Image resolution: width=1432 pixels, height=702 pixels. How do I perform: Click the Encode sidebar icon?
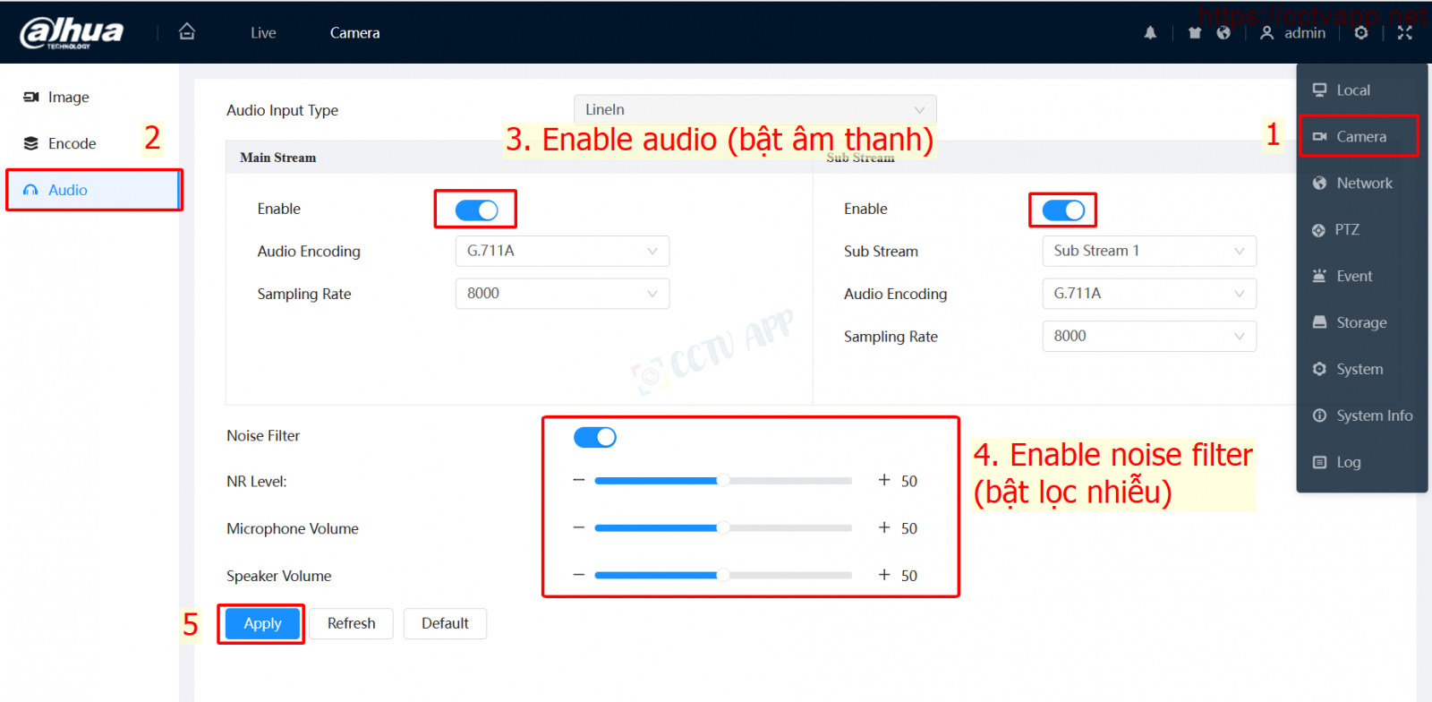coord(31,143)
